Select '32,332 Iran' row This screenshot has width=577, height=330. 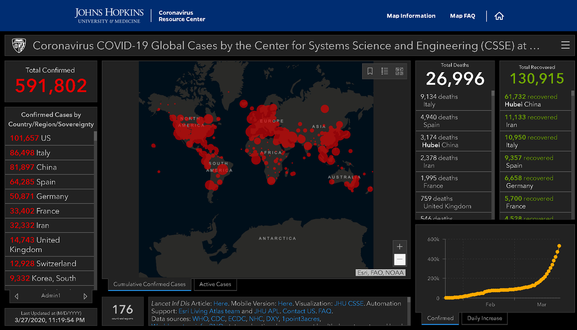point(49,225)
